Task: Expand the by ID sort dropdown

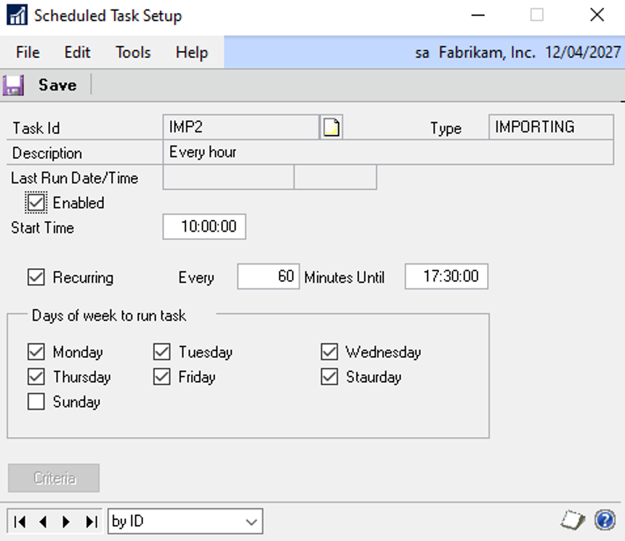Action: click(x=252, y=521)
